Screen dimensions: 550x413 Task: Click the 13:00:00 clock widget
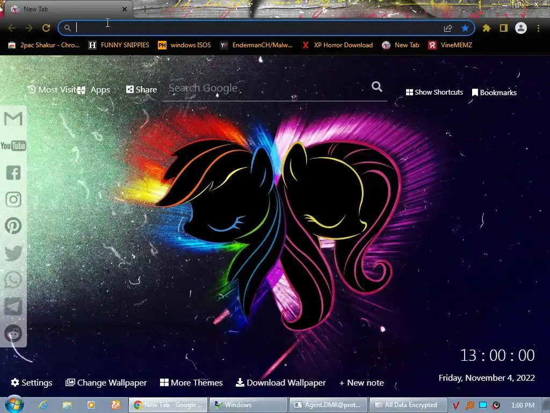(497, 355)
